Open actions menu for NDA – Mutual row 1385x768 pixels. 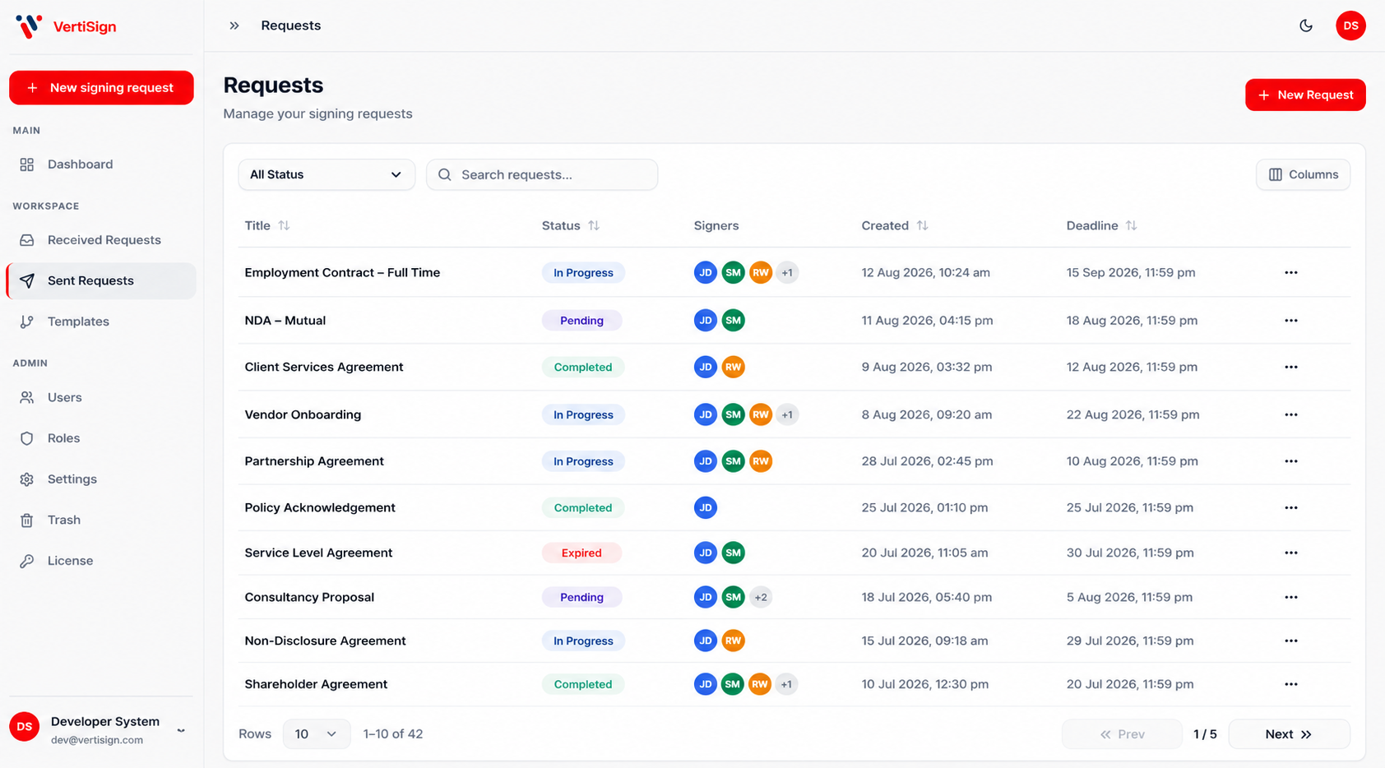coord(1291,321)
